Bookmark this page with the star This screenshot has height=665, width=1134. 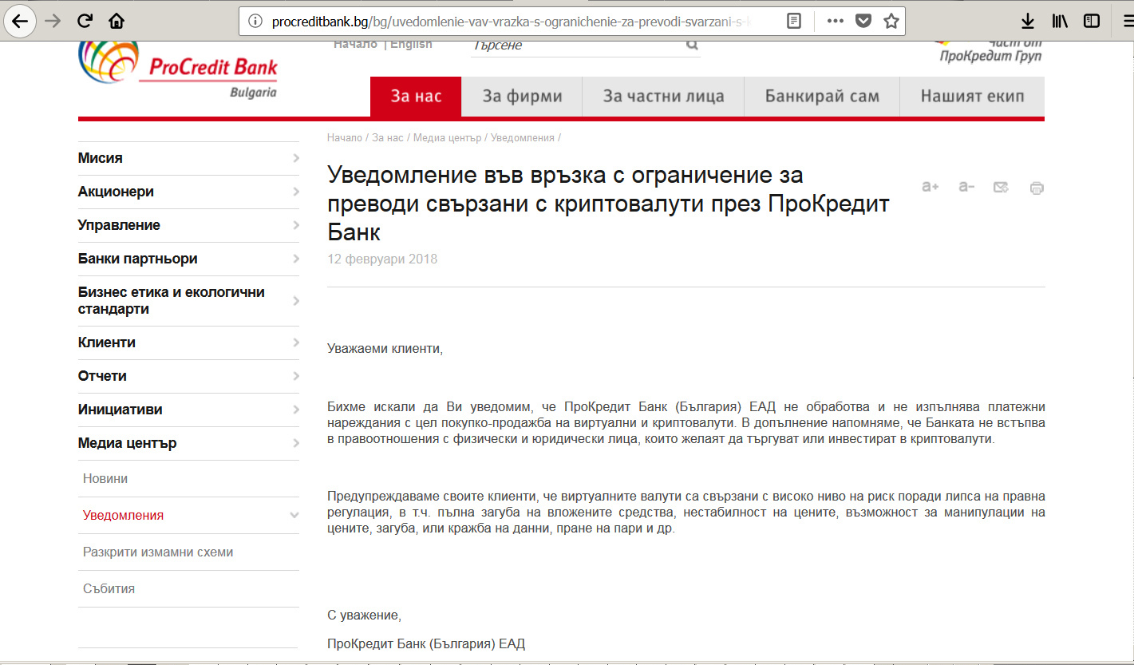pyautogui.click(x=891, y=21)
